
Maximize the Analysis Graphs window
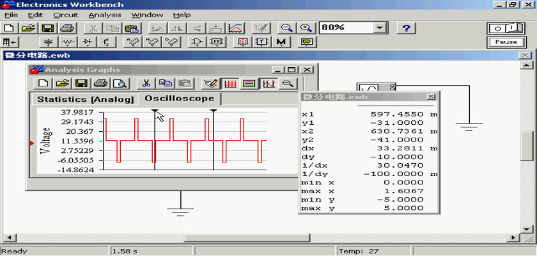click(x=292, y=70)
